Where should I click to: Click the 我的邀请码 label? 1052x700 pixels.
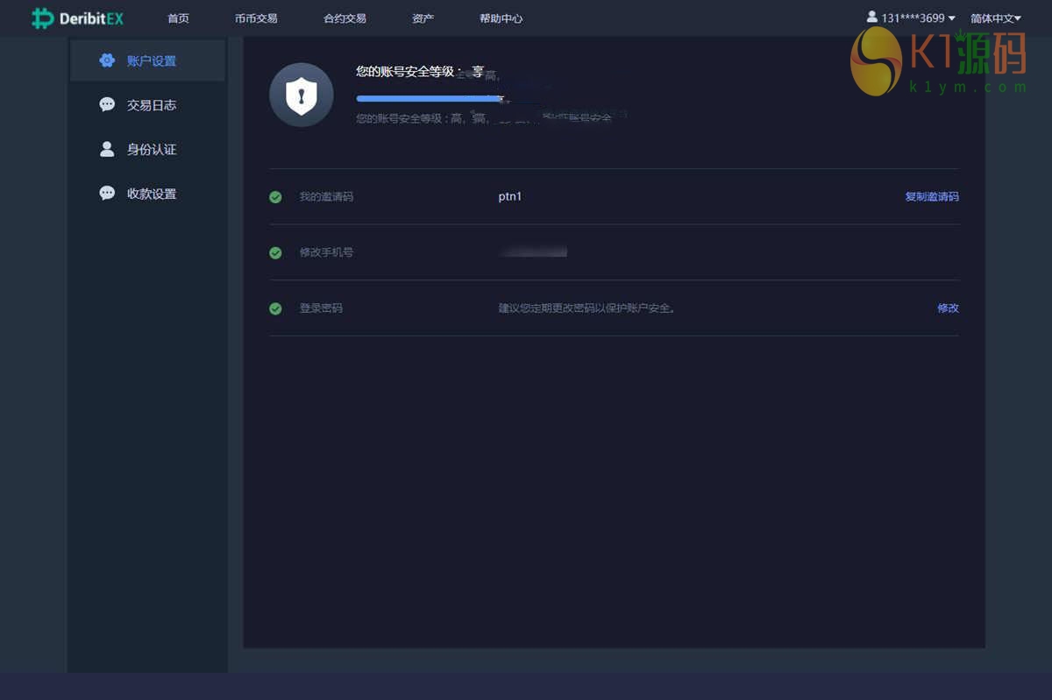coord(326,197)
